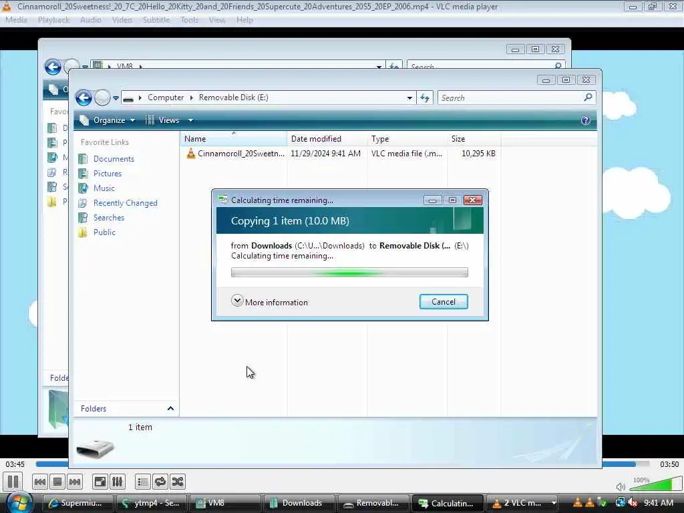
Task: Open Explorer help (question mark icon)
Action: tap(585, 120)
